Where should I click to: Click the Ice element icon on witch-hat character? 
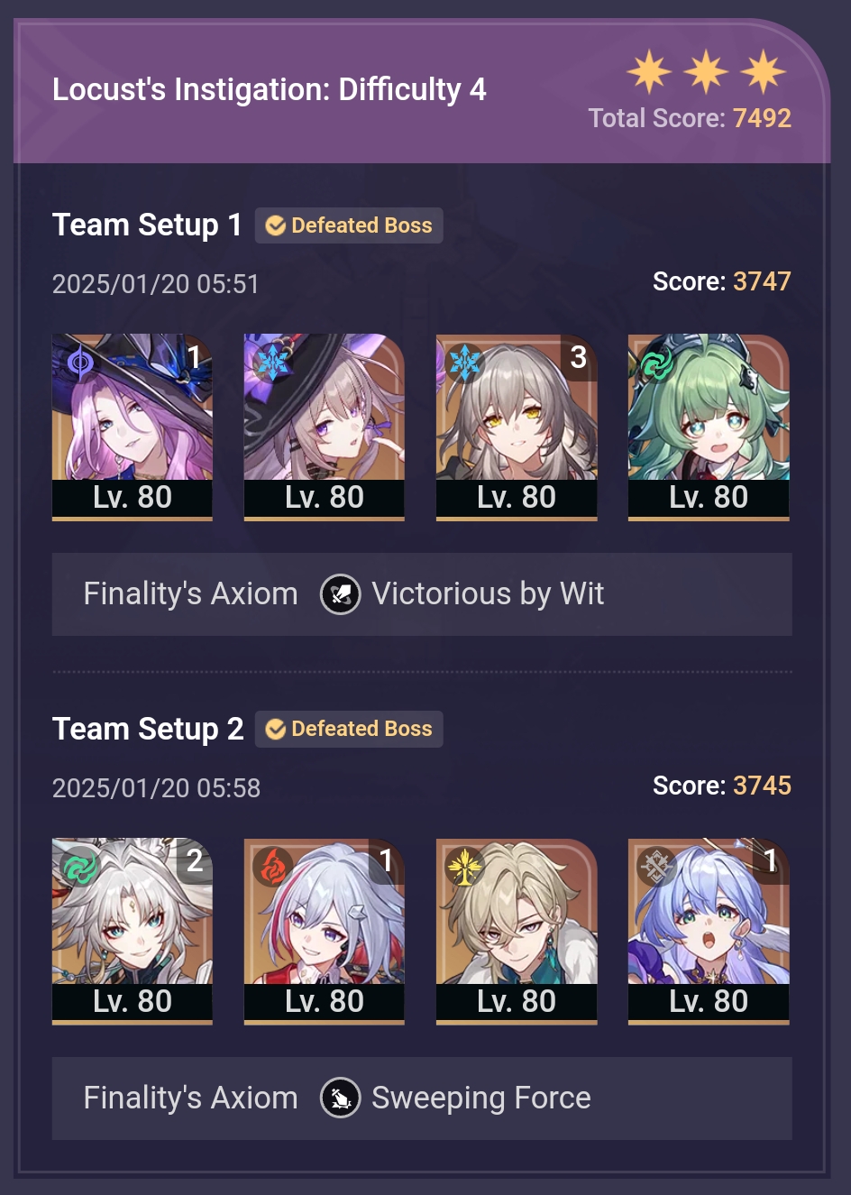point(272,363)
